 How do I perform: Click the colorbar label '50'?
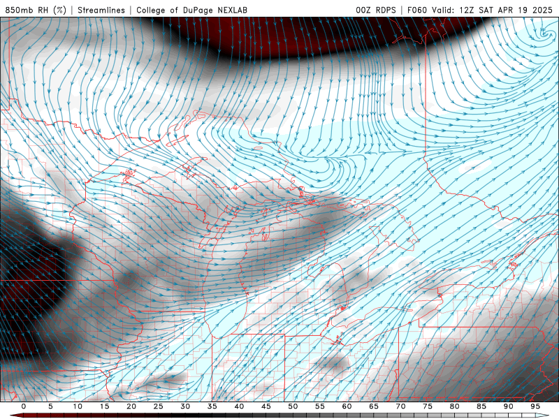click(x=293, y=406)
